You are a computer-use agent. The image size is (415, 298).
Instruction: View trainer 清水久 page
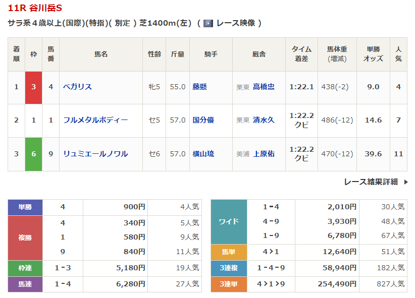pos(264,120)
